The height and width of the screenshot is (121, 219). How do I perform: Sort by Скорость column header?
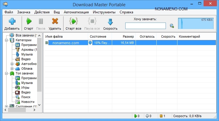pyautogui.click(x=167, y=36)
